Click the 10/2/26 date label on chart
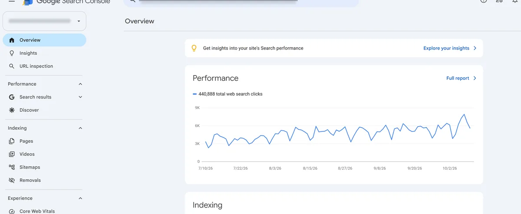This screenshot has height=214, width=521. pos(450,168)
